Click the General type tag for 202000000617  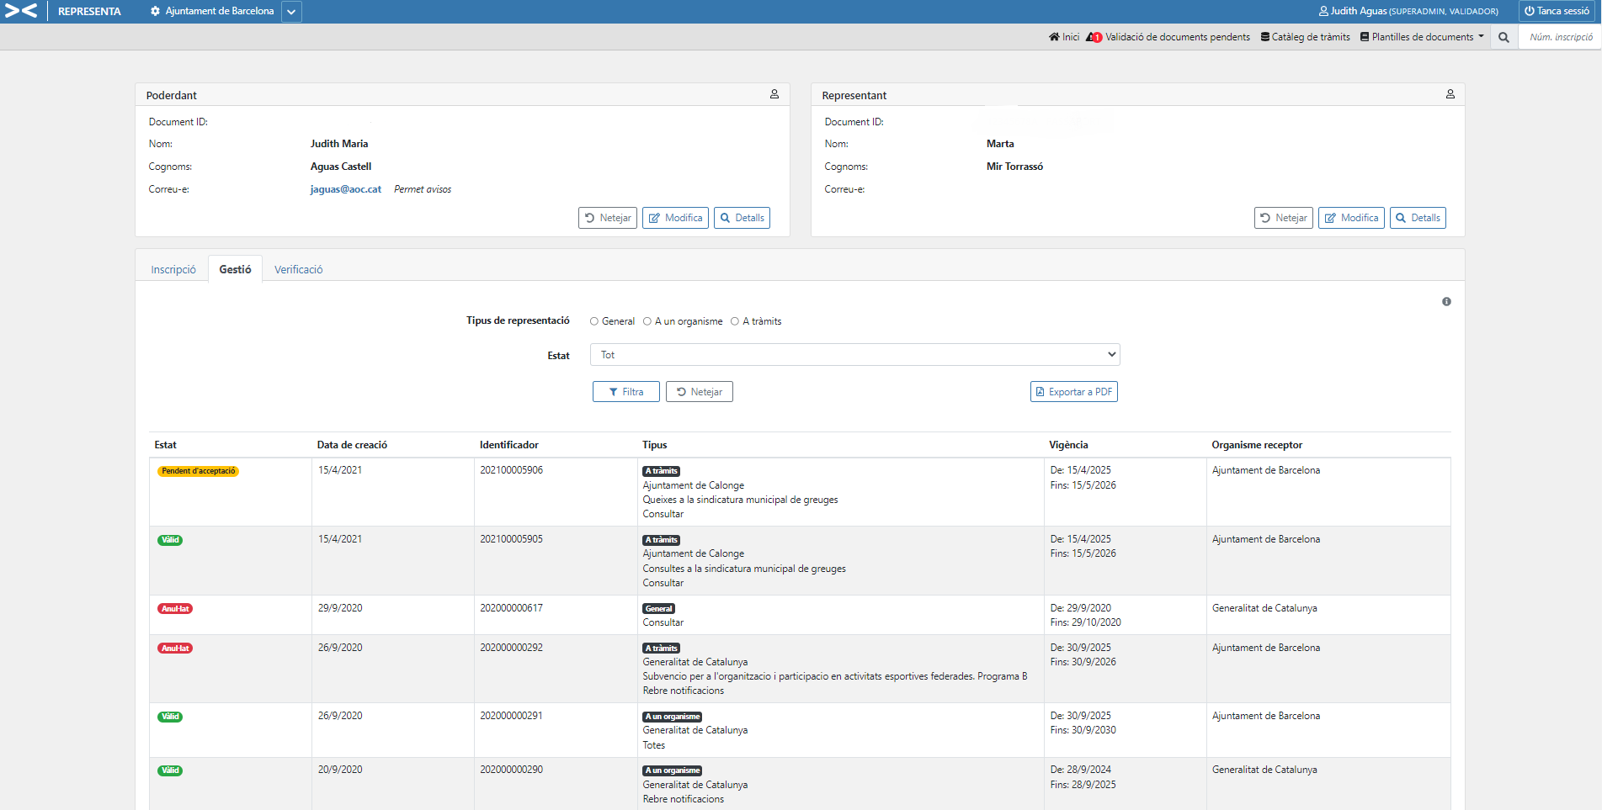click(x=659, y=609)
